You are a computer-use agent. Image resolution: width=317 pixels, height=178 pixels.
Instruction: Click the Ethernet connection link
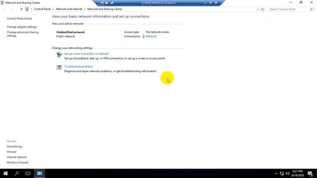[151, 36]
